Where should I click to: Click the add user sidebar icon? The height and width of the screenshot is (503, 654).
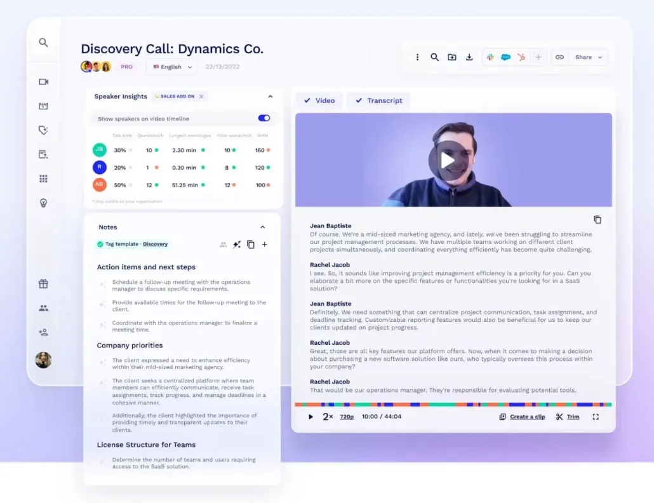[43, 332]
